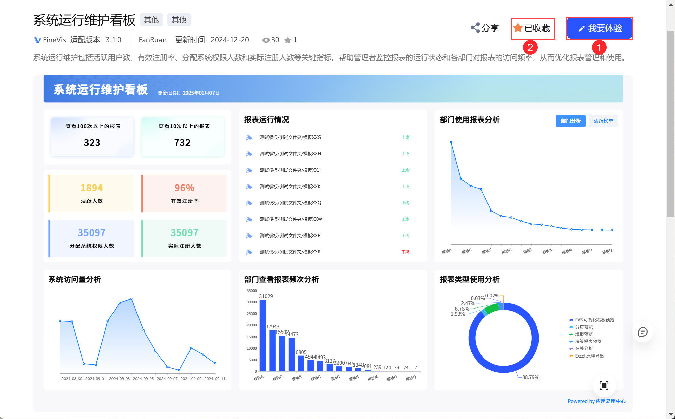Click the share icon
This screenshot has width=675, height=419.
click(475, 28)
